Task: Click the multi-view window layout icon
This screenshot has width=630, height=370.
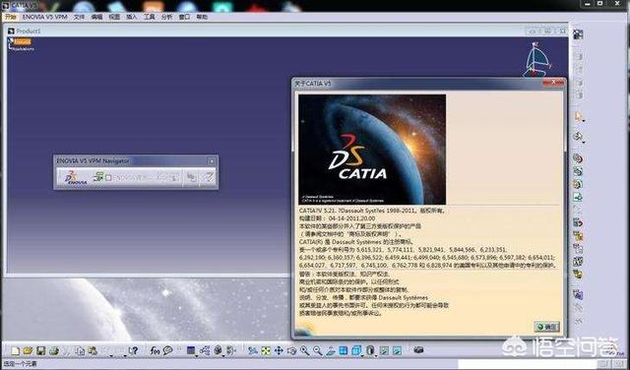Action: [344, 350]
